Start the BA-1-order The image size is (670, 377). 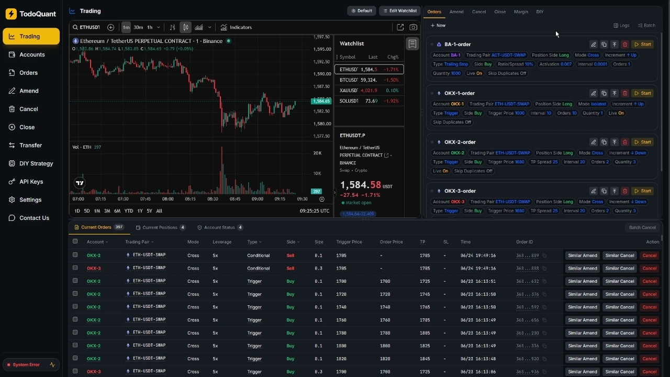click(x=642, y=45)
